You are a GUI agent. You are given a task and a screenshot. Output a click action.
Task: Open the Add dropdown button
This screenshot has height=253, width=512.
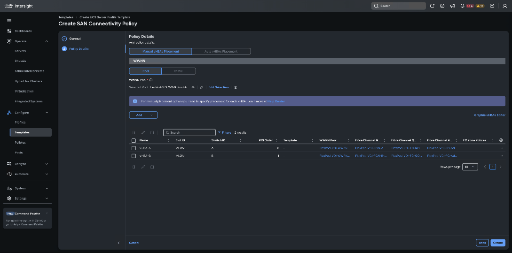tap(143, 115)
